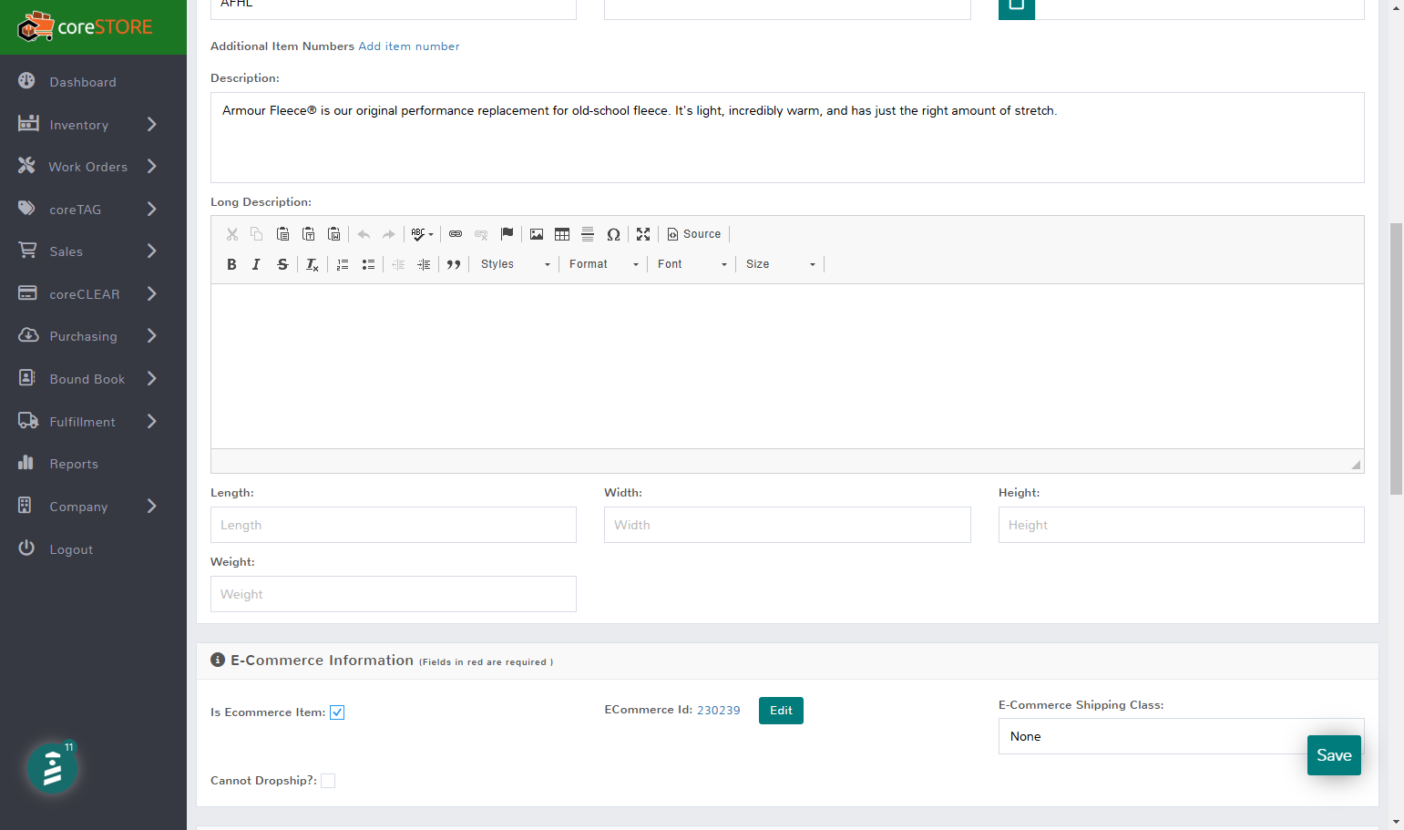Apply strikethrough formatting in the editor

coord(282,264)
